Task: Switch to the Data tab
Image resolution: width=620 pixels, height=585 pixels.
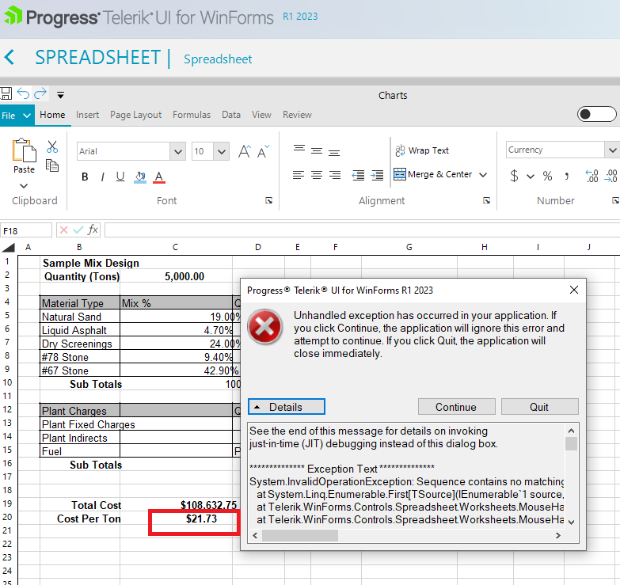Action: pyautogui.click(x=231, y=115)
